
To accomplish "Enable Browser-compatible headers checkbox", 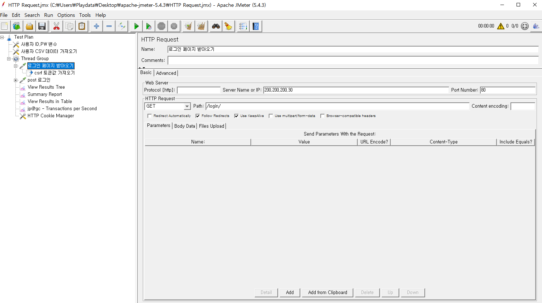I will tap(322, 116).
